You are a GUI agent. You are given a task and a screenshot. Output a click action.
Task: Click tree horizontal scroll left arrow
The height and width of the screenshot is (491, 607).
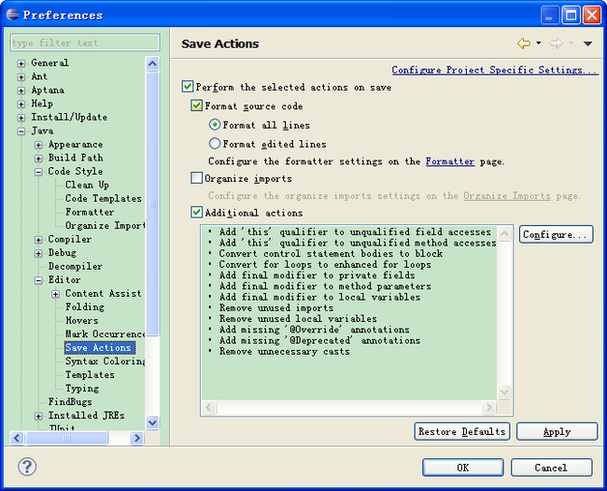pyautogui.click(x=17, y=438)
